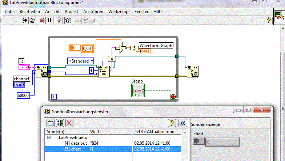Select the [5] chart probe row
This screenshot has height=161, width=285.
click(113, 149)
